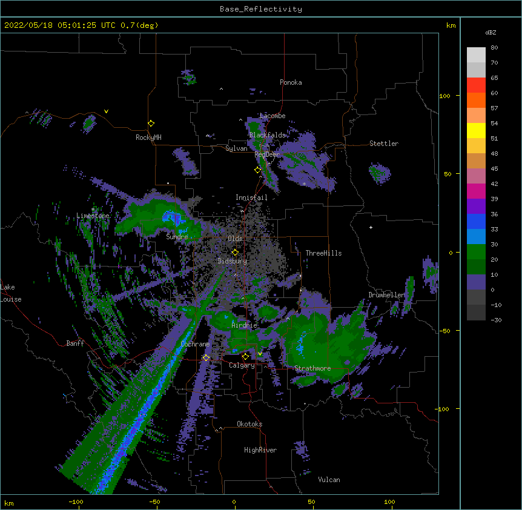
Task: Click the yellow V marker east of Calgary
Action: 260,354
